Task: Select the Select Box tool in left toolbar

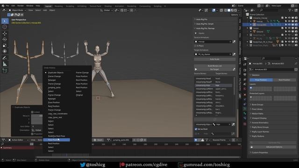Action: [x=5, y=21]
